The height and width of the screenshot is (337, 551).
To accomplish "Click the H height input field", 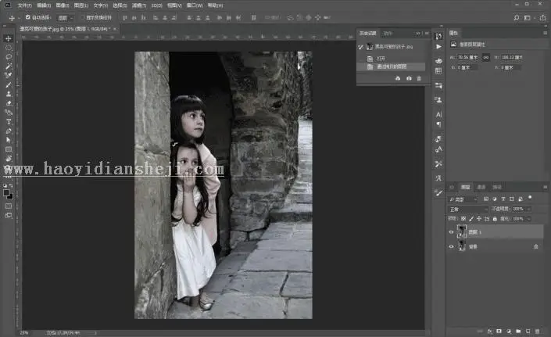I will [x=512, y=57].
